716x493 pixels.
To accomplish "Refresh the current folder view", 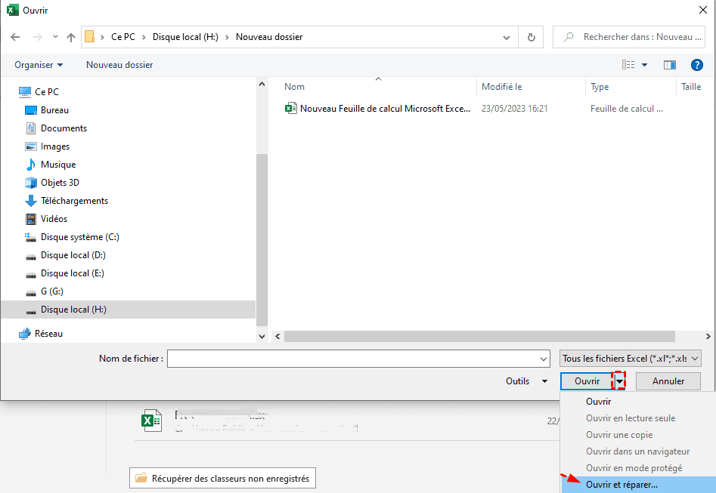I will (x=532, y=37).
